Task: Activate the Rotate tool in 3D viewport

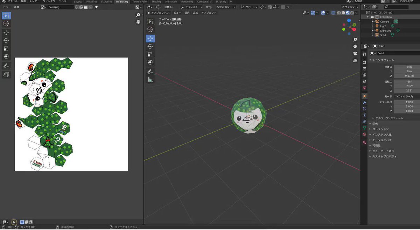Action: (150, 46)
